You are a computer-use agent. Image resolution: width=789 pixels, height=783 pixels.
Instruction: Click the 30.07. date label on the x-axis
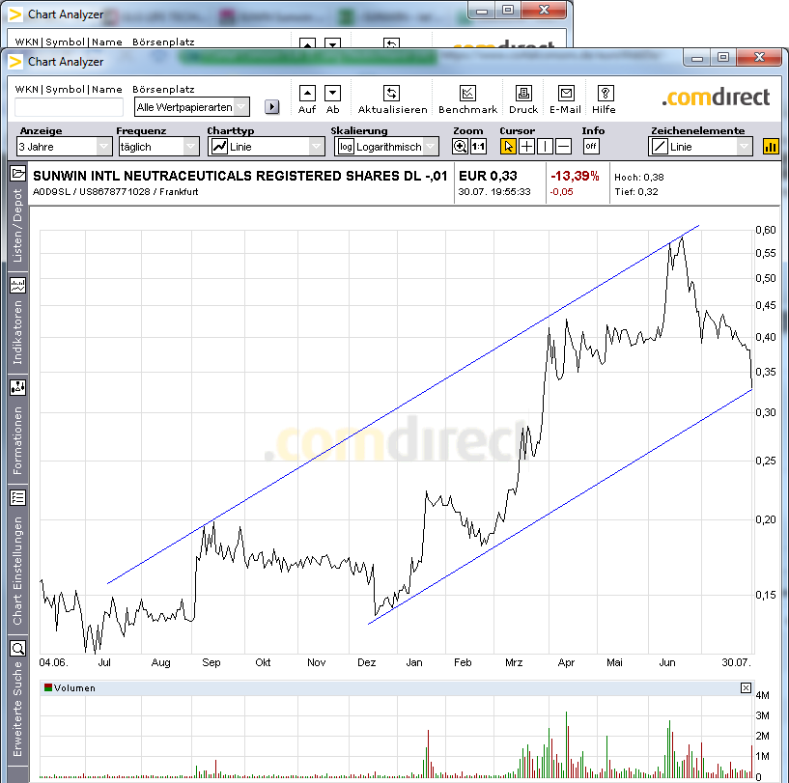[736, 662]
